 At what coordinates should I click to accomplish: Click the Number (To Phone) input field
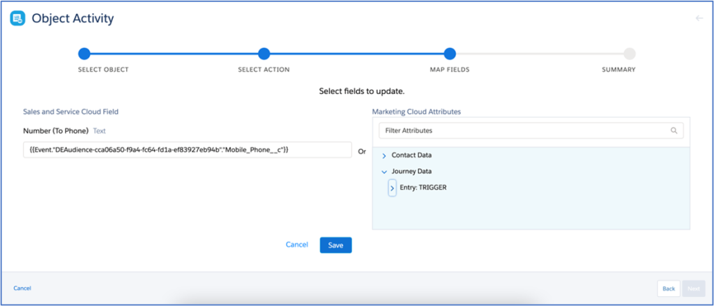click(x=187, y=150)
